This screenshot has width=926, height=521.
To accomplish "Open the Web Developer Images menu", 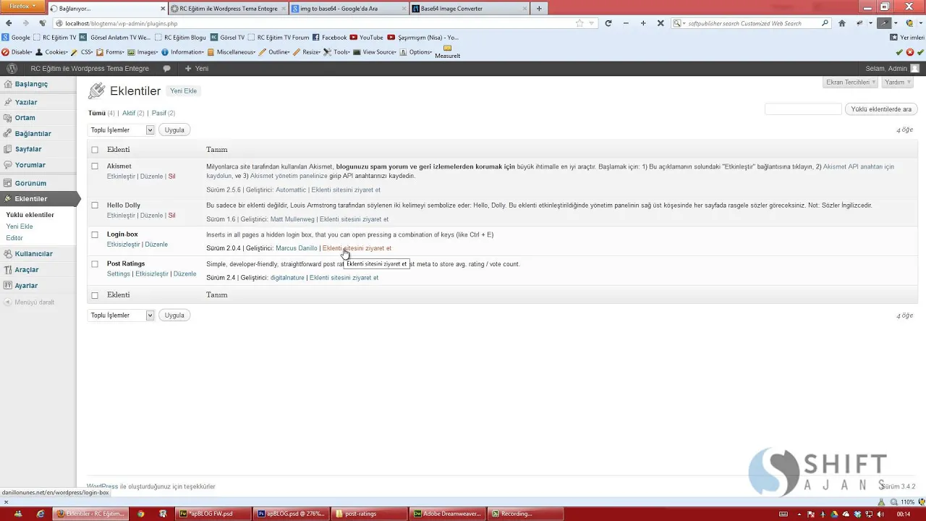I will tap(143, 52).
